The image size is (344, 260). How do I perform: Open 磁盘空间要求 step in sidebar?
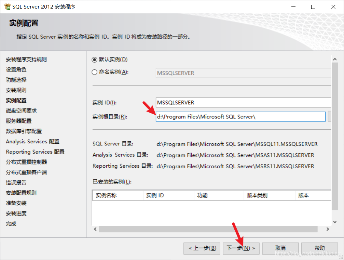(21, 110)
